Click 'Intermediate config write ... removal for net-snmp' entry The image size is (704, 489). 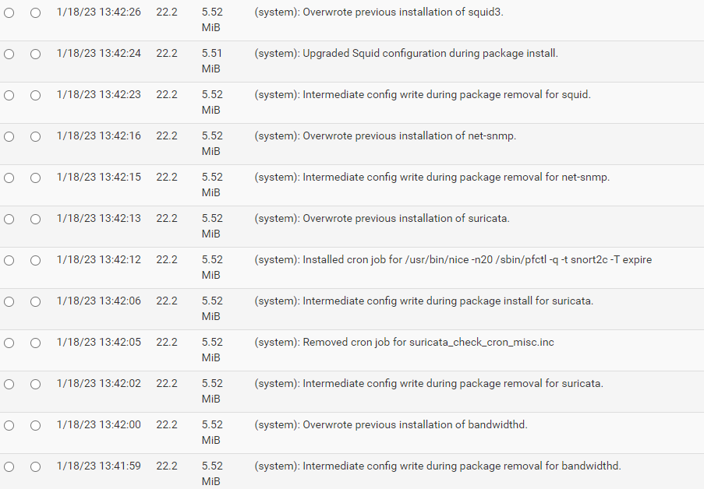click(x=432, y=178)
